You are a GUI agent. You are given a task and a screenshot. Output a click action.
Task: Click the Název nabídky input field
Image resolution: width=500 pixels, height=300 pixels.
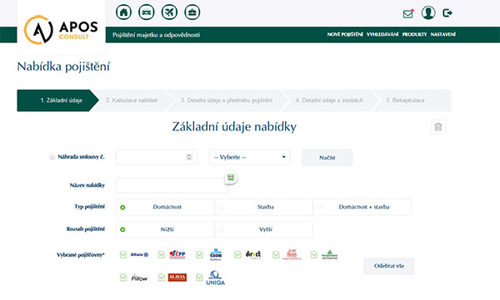point(172,185)
